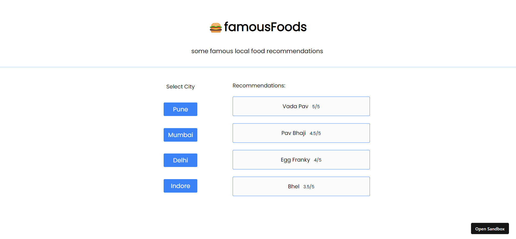The height and width of the screenshot is (239, 516).
Task: Click the tagline about local food recommendations
Action: tap(257, 51)
